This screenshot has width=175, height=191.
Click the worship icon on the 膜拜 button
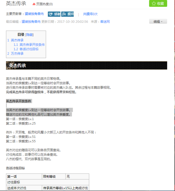[64, 14]
